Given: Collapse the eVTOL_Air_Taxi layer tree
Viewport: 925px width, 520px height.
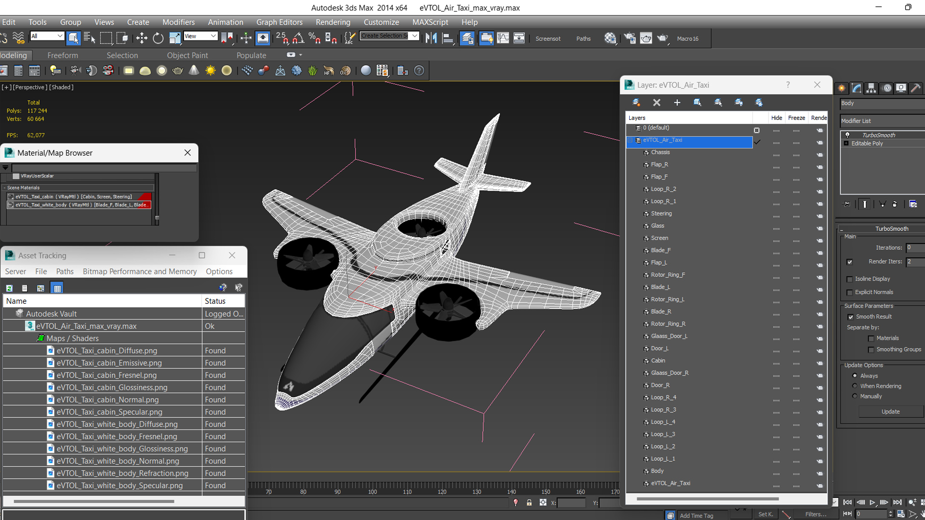Looking at the screenshot, I should (x=630, y=140).
